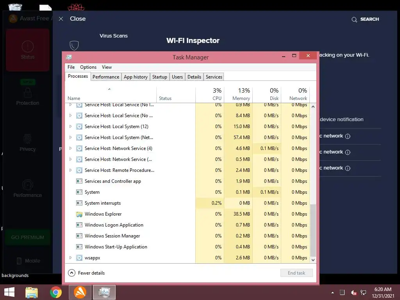Switch to the App history tab

click(136, 77)
